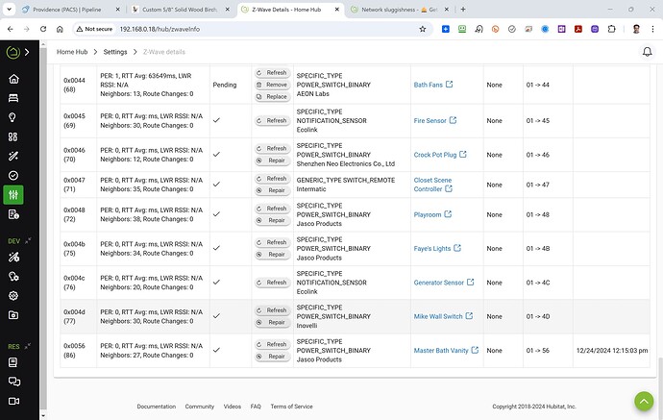Open the Generator Sensor device link
This screenshot has height=420, width=663.
(x=444, y=283)
